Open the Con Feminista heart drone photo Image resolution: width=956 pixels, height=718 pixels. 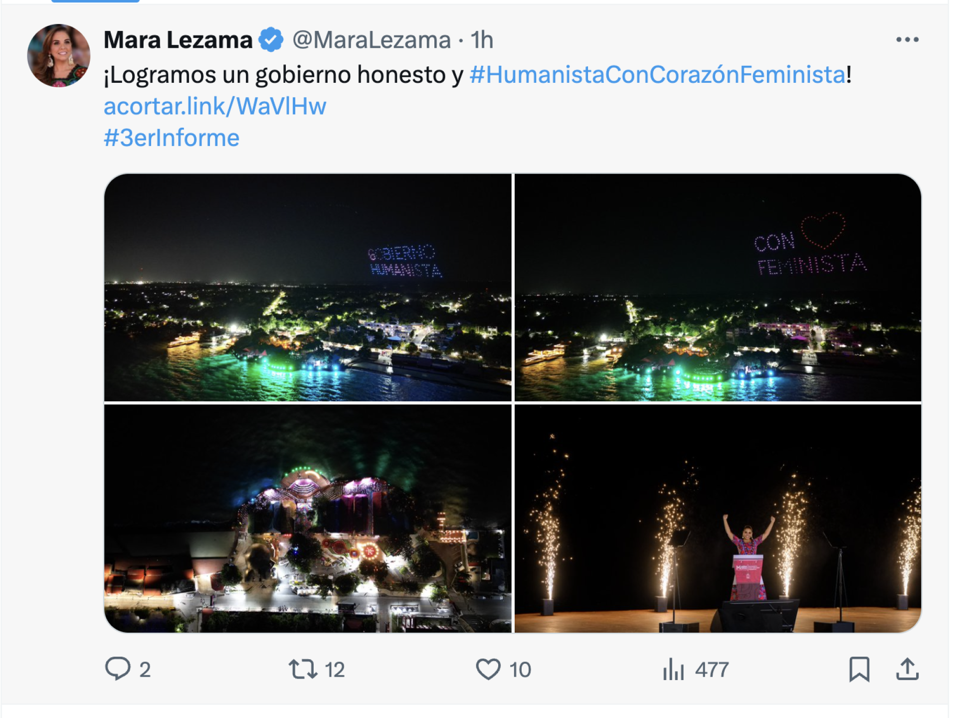tap(718, 287)
